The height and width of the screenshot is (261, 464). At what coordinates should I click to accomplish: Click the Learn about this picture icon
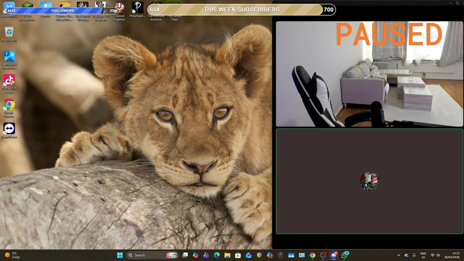pyautogui.click(x=9, y=60)
